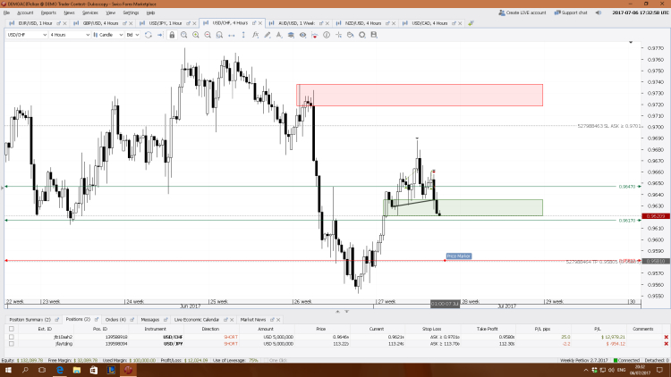Open Windows Start menu
671x377 pixels.
[8, 370]
